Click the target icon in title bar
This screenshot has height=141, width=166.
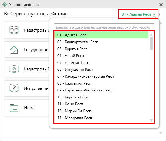5,5
